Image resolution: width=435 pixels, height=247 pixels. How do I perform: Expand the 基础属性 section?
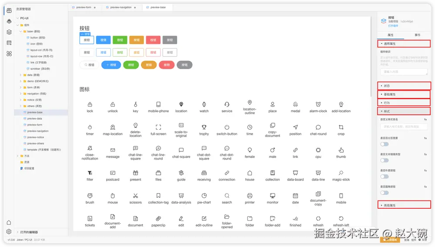[404, 94]
